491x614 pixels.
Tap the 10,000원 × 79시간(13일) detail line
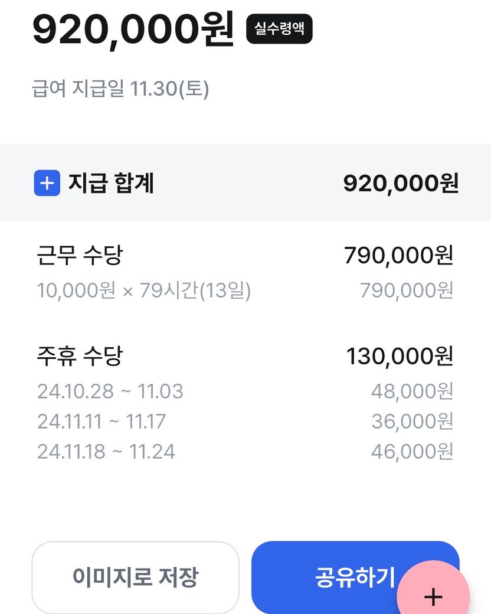pos(144,290)
